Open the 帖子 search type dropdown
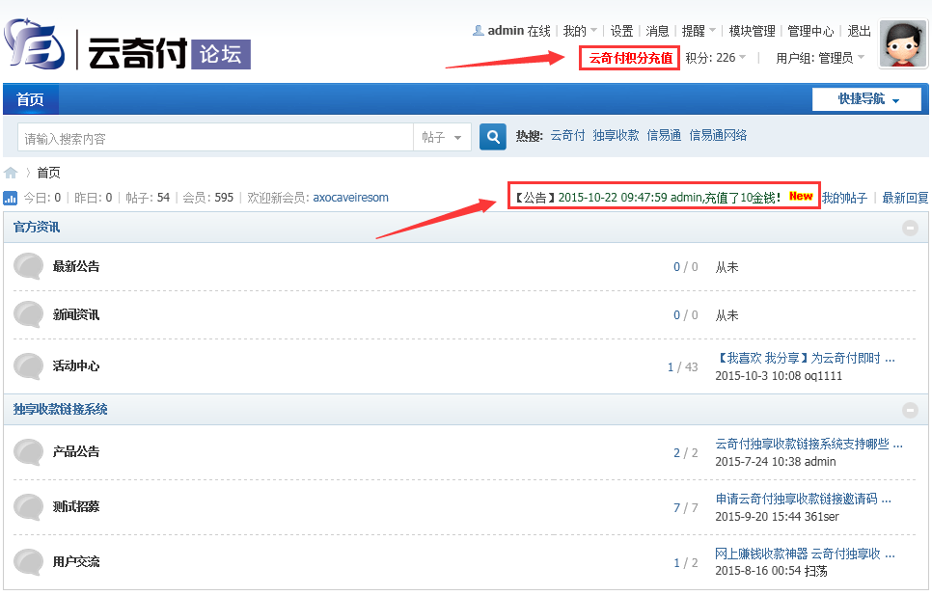932x595 pixels. point(442,137)
